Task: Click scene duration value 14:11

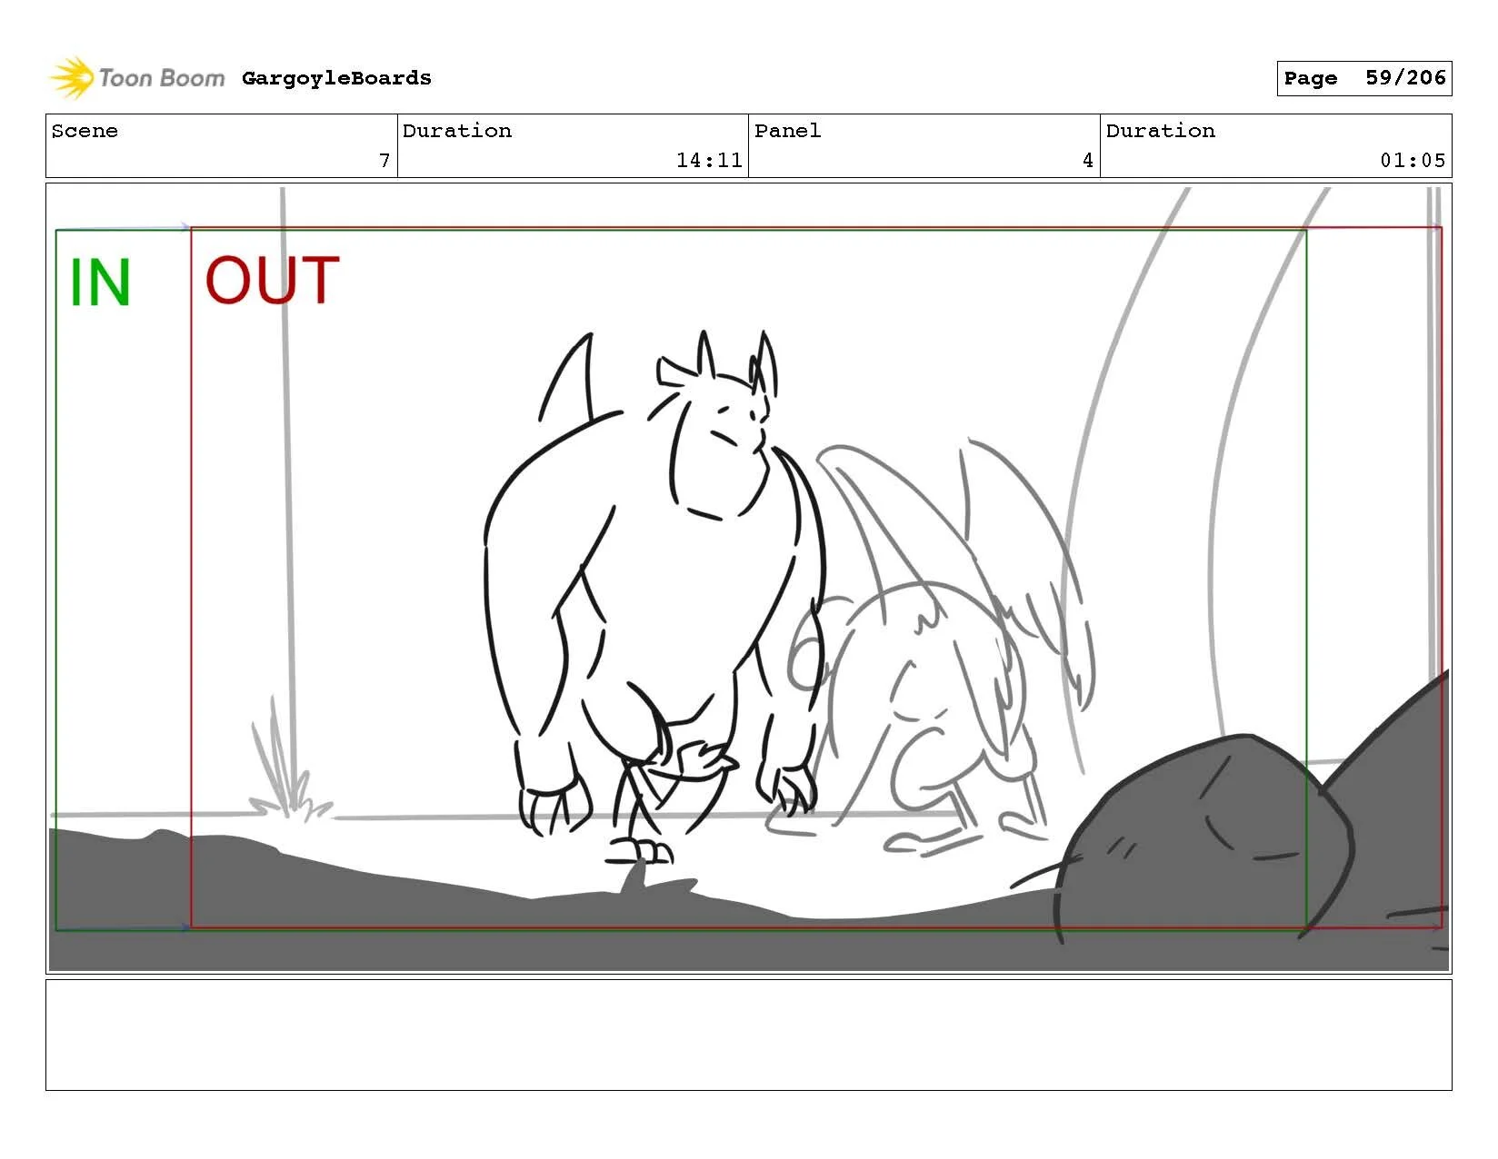Action: point(709,161)
